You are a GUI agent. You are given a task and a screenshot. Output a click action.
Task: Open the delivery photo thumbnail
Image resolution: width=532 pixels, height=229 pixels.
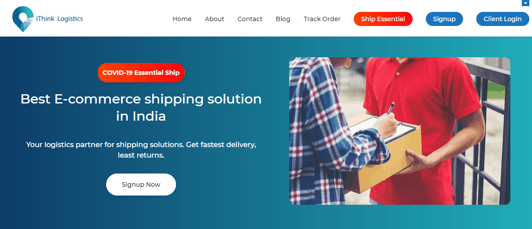tap(400, 131)
